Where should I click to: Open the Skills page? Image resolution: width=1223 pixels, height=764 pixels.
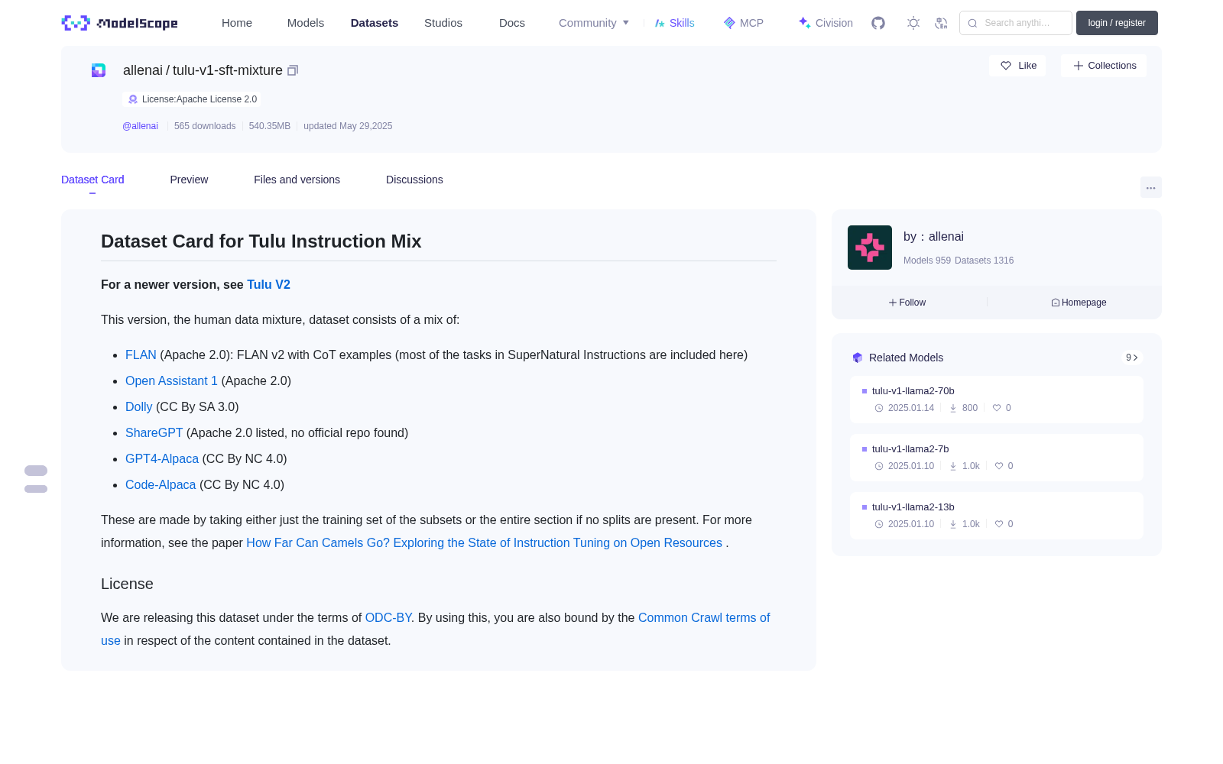pyautogui.click(x=674, y=23)
